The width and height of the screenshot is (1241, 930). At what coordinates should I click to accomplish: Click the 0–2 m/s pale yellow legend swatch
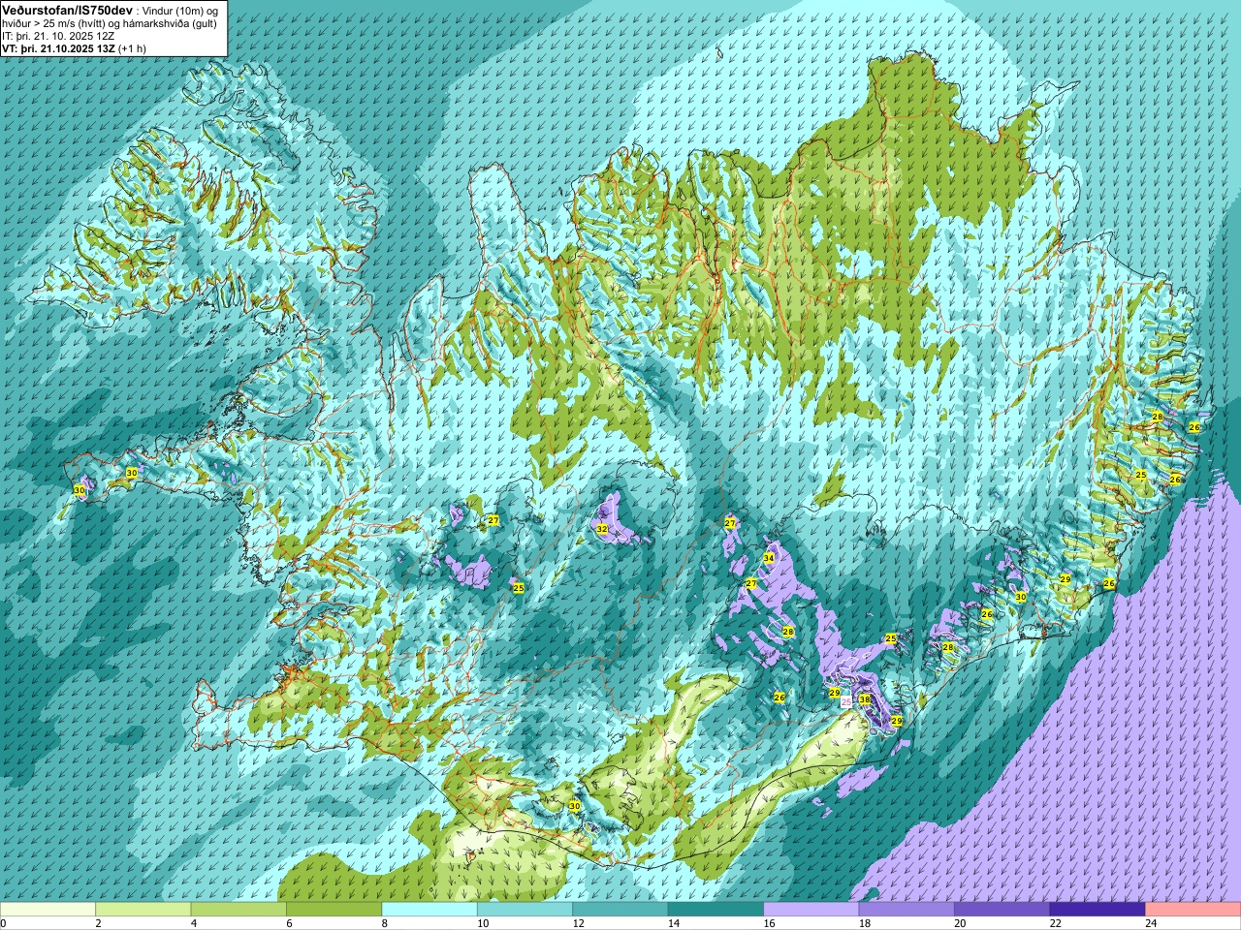pos(48,910)
